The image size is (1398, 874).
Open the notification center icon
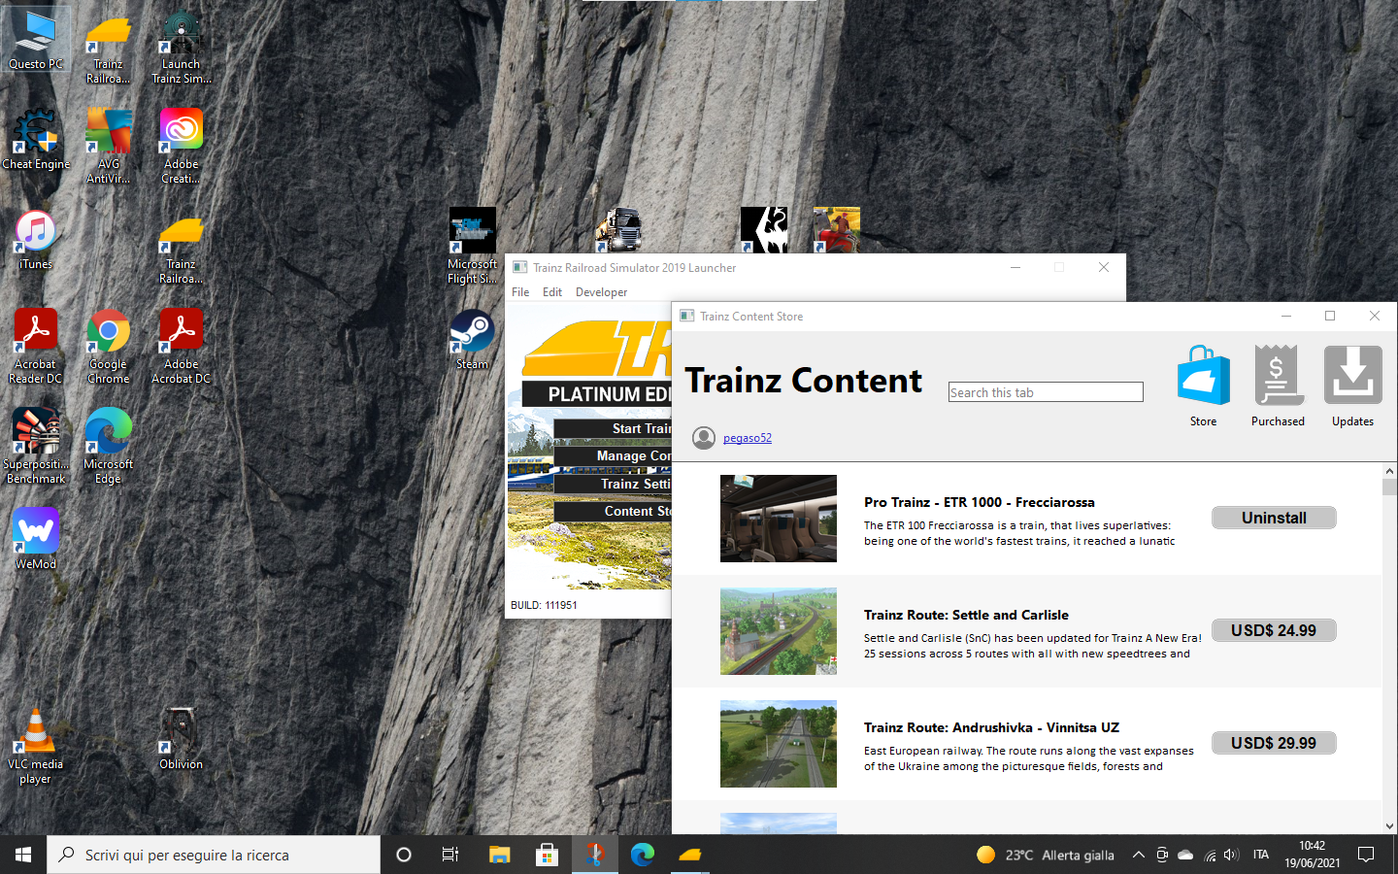1366,855
